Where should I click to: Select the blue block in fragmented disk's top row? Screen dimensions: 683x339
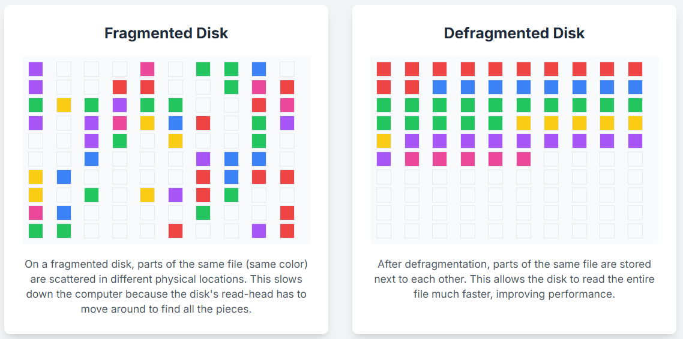[x=259, y=69]
